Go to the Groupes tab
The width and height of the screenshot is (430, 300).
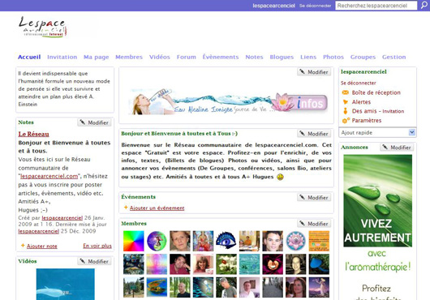(x=363, y=57)
